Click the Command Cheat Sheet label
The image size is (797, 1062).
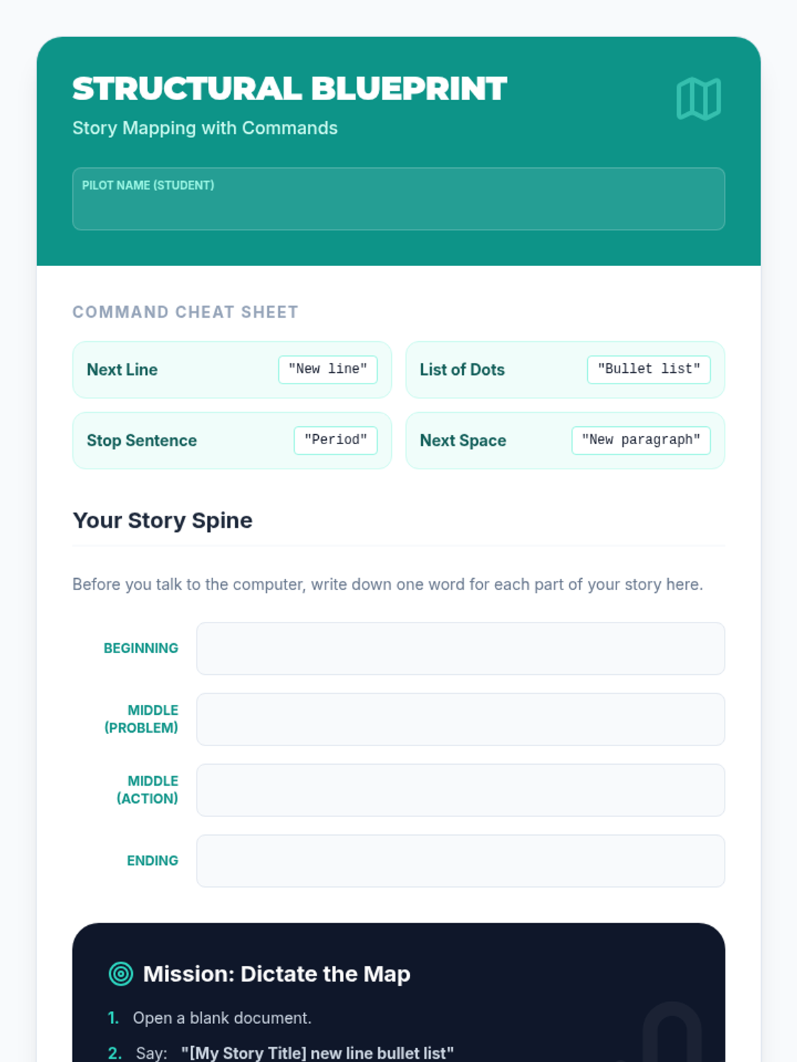pyautogui.click(x=185, y=312)
